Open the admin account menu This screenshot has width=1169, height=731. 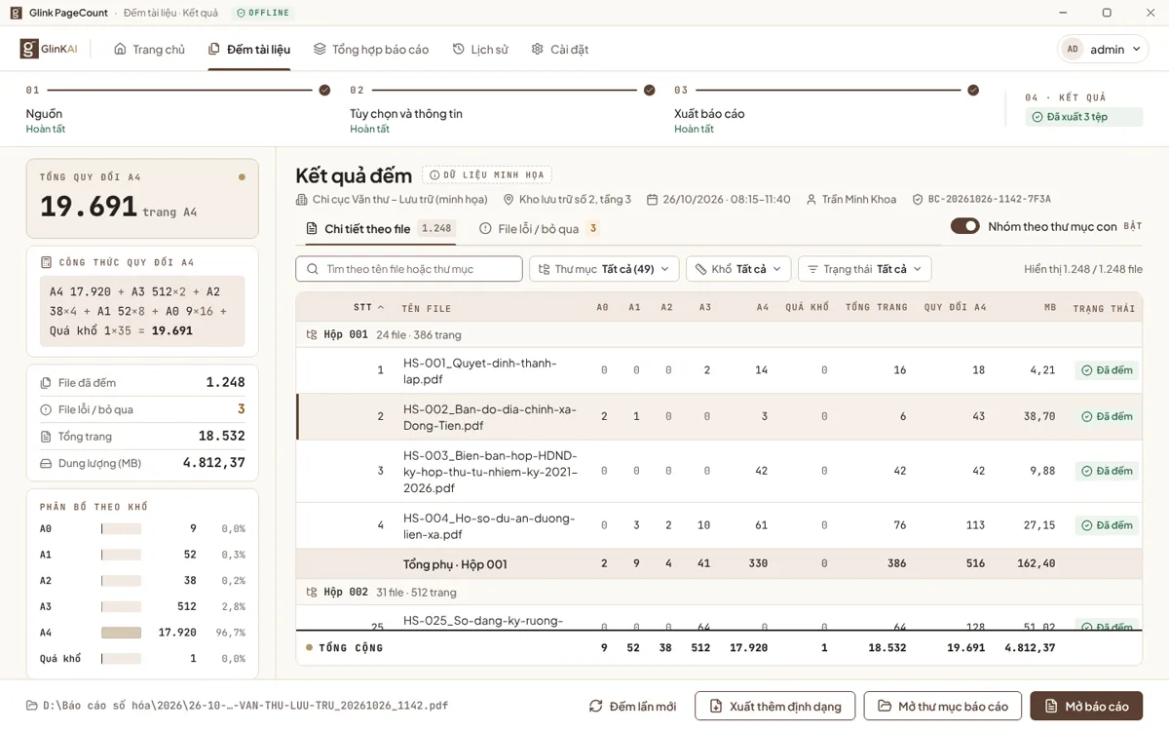(1103, 49)
